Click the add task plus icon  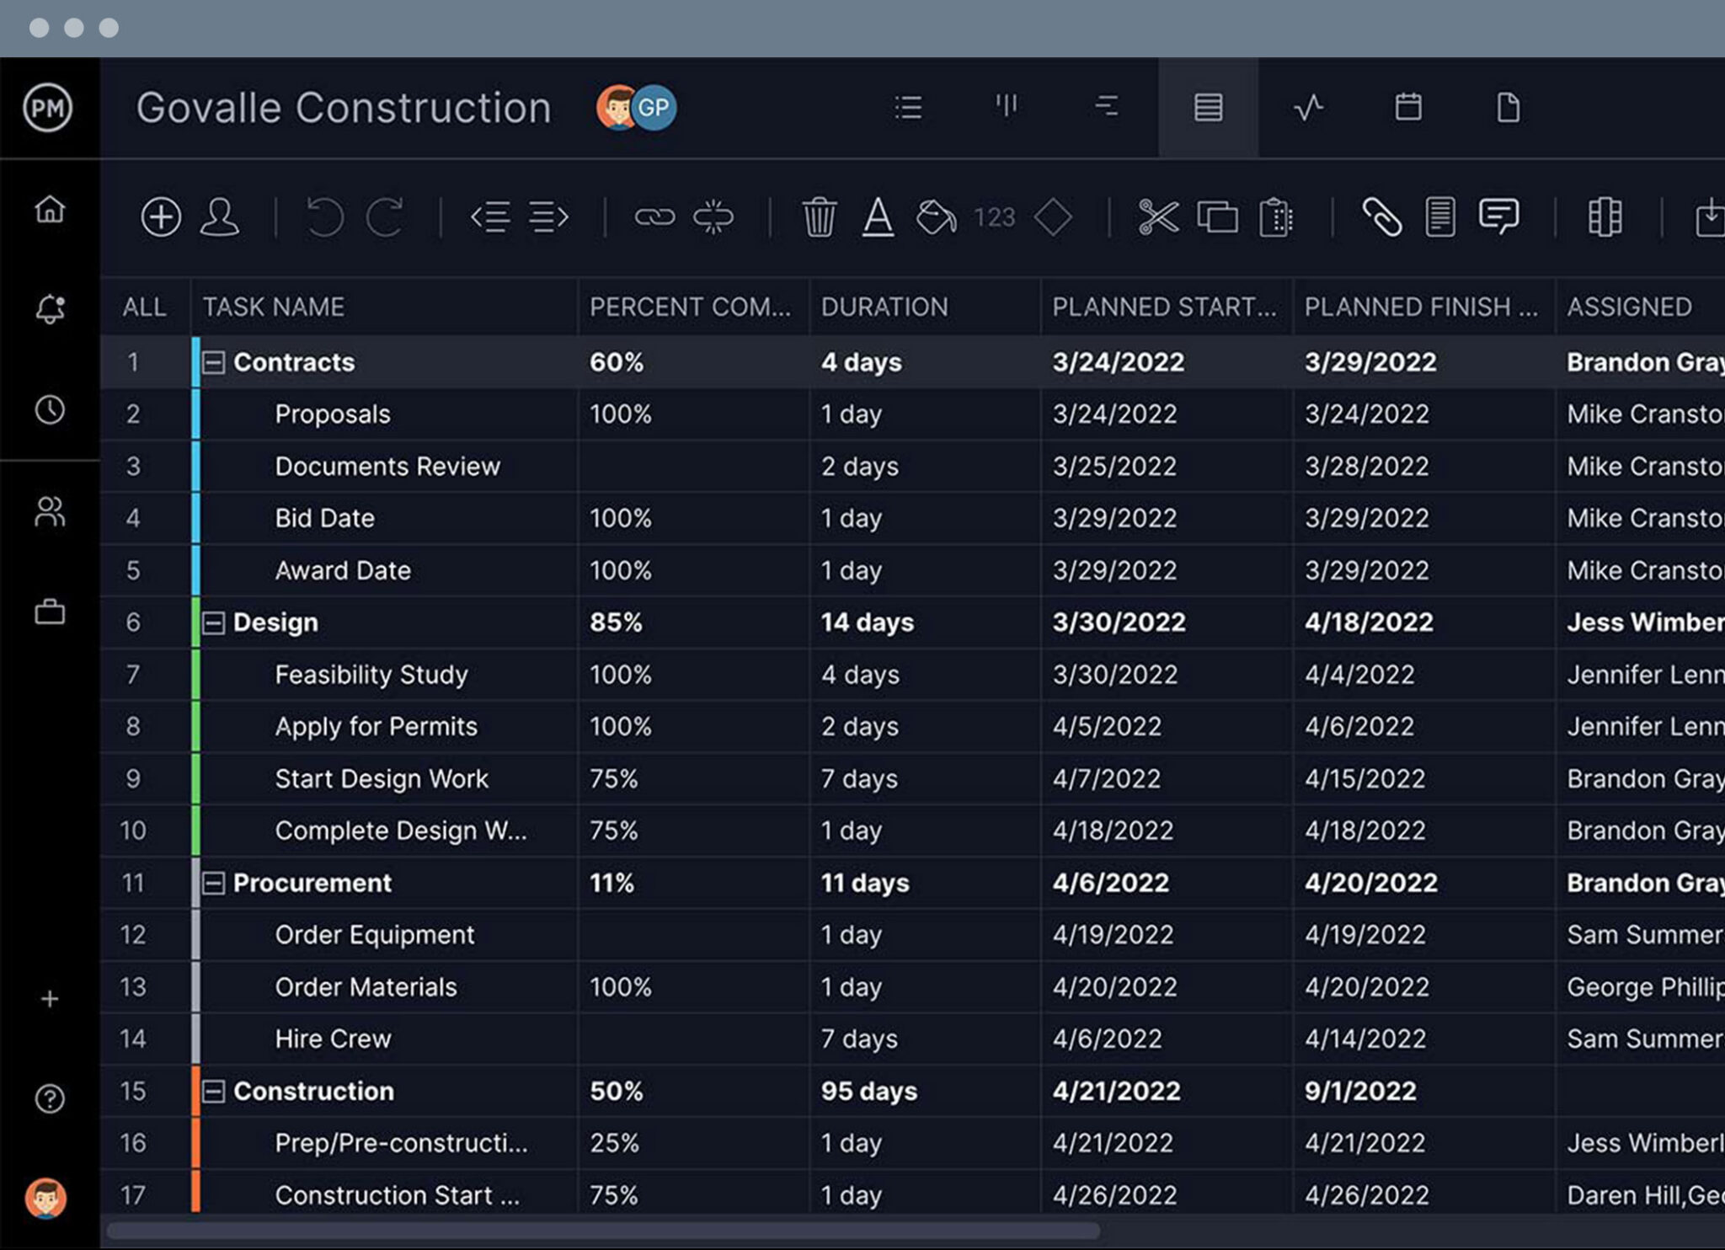point(161,217)
